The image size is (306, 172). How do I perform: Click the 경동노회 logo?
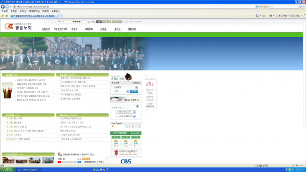pyautogui.click(x=18, y=26)
